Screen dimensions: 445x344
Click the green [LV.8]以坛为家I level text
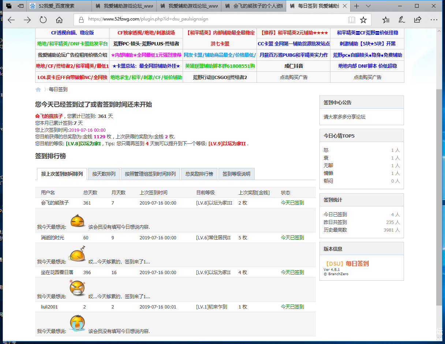coord(83,144)
